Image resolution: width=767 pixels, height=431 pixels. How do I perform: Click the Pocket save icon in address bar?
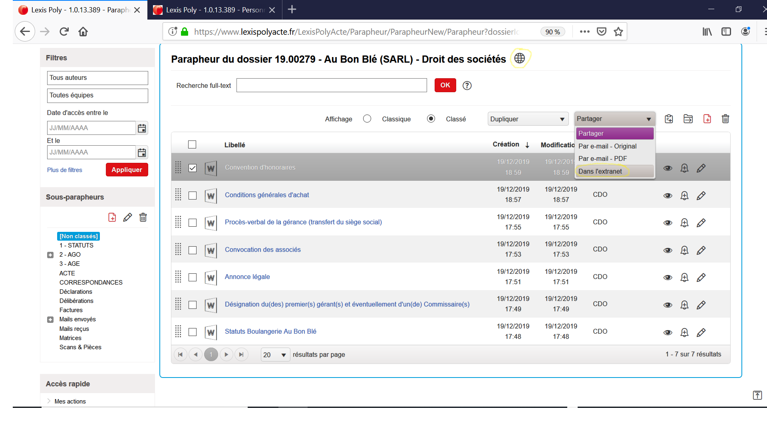tap(602, 32)
